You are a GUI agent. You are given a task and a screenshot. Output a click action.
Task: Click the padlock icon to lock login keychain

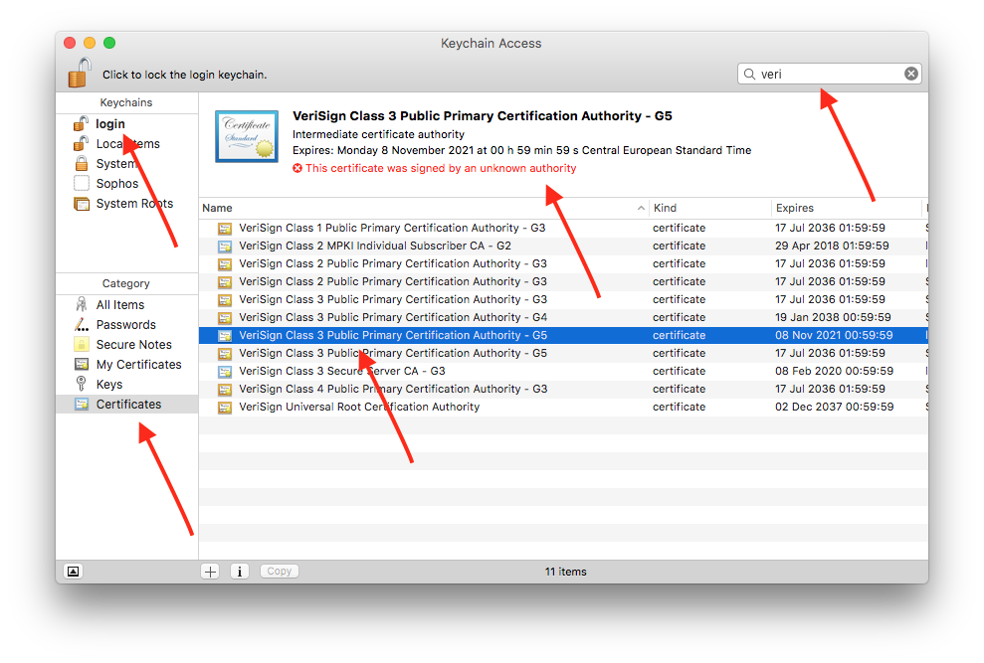[x=80, y=73]
